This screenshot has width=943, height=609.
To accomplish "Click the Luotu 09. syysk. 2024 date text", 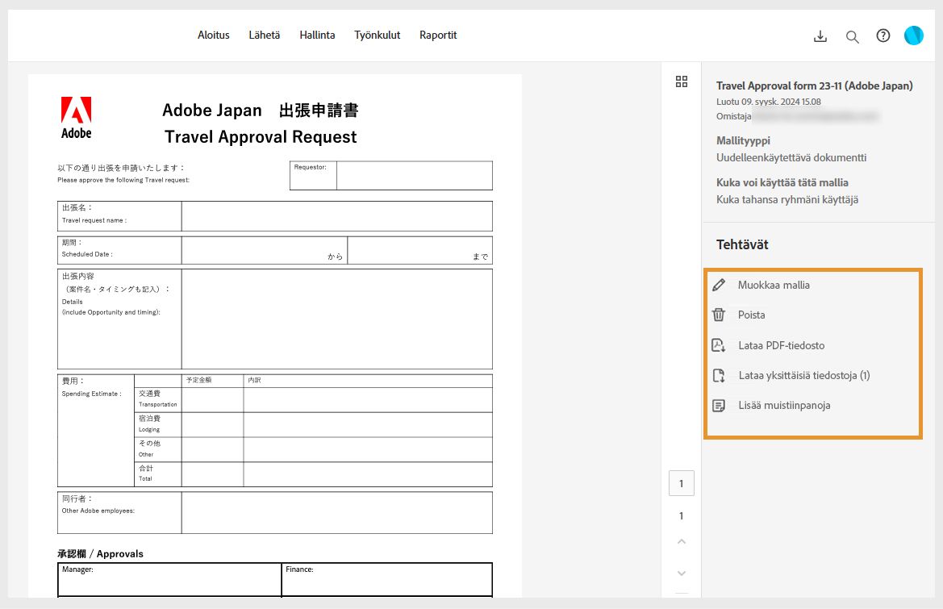I will (x=769, y=102).
